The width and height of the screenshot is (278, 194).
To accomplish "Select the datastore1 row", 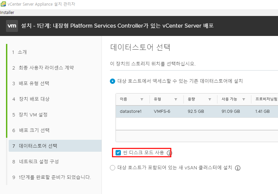I will pos(197,111).
